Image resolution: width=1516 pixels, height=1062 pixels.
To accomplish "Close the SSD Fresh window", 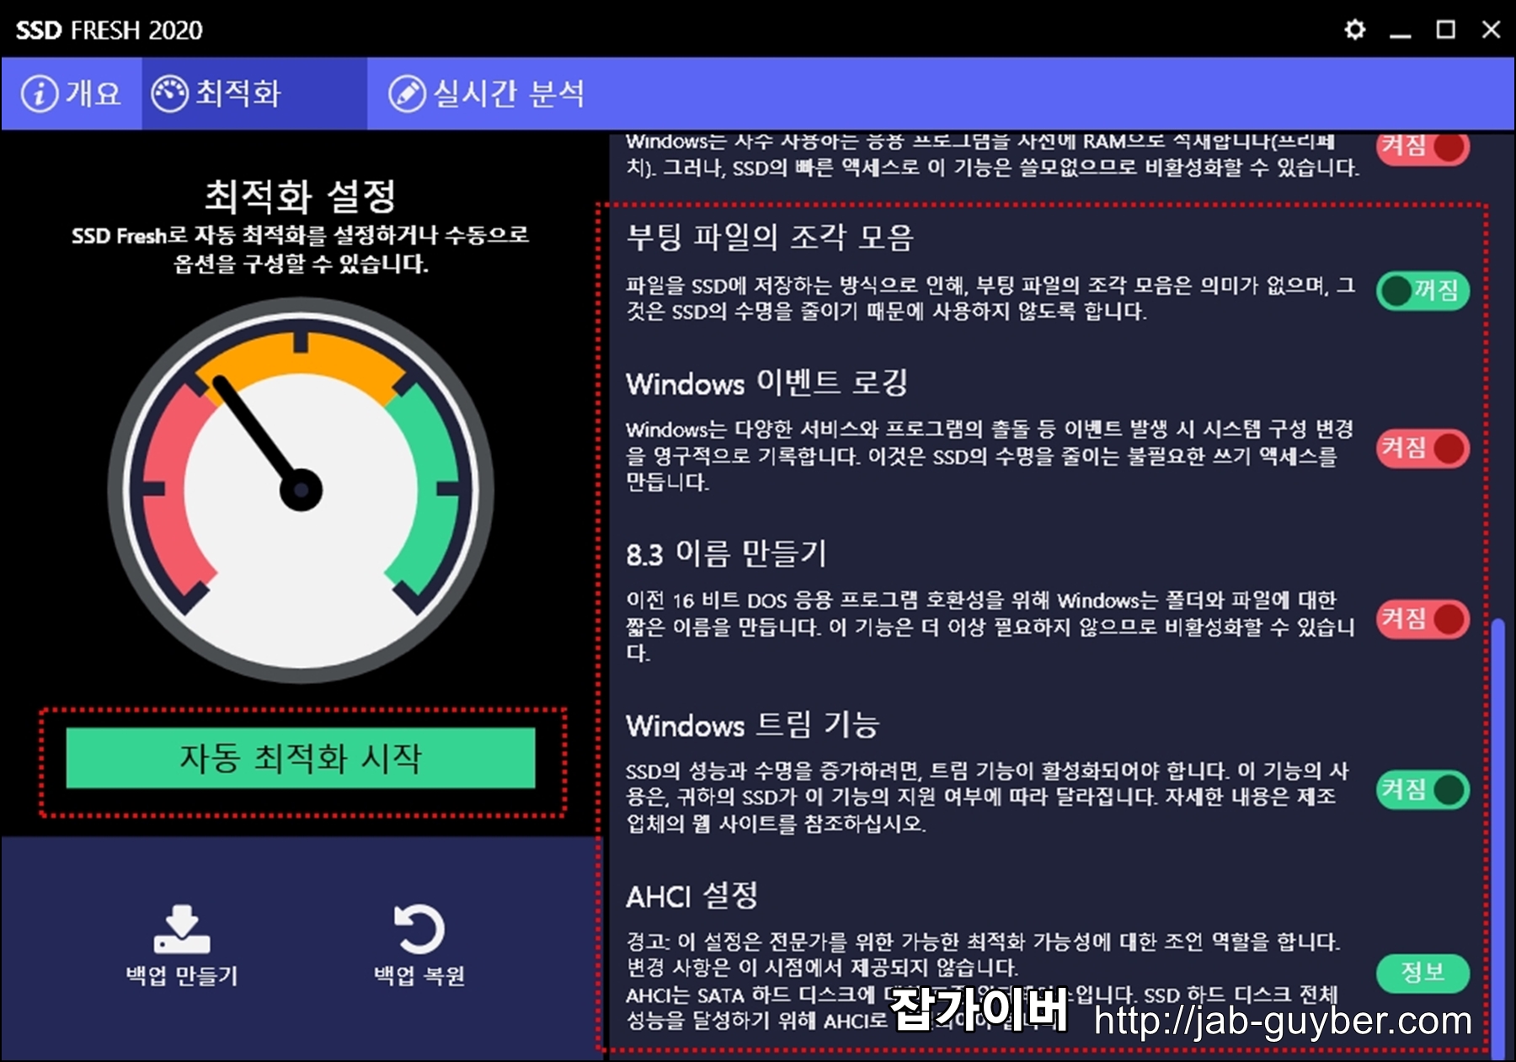I will (1491, 30).
